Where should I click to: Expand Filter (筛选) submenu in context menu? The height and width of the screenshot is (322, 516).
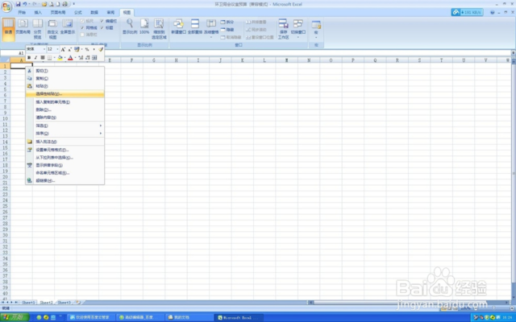(64, 126)
